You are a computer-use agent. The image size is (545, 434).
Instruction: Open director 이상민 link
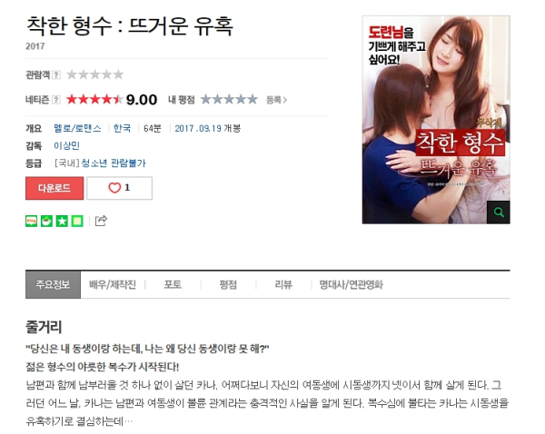point(66,145)
